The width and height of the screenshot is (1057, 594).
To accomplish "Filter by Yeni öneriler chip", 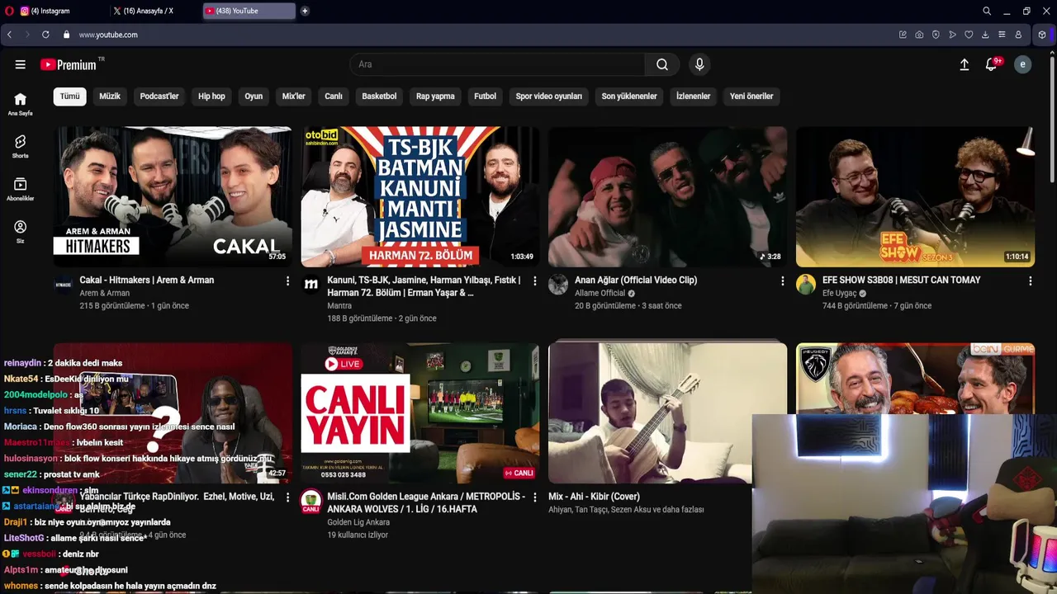I will pyautogui.click(x=751, y=97).
